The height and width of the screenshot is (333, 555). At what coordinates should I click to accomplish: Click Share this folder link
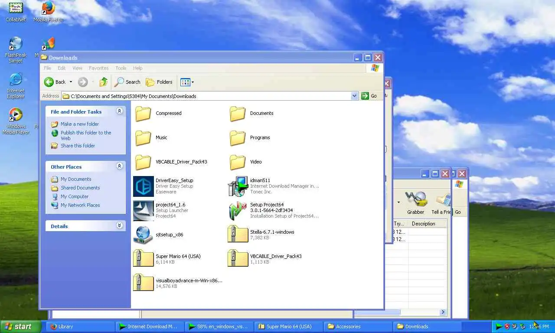tap(78, 146)
